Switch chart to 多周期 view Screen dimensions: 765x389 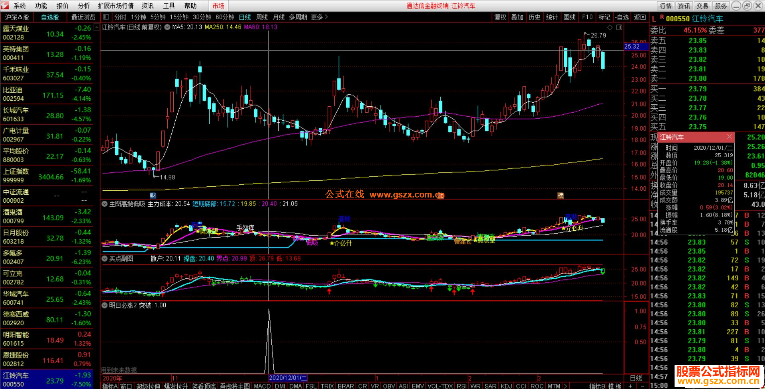[x=298, y=17]
